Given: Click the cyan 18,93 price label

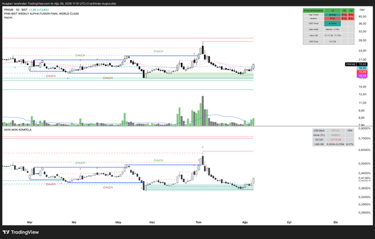Looking at the screenshot, I should [x=362, y=68].
